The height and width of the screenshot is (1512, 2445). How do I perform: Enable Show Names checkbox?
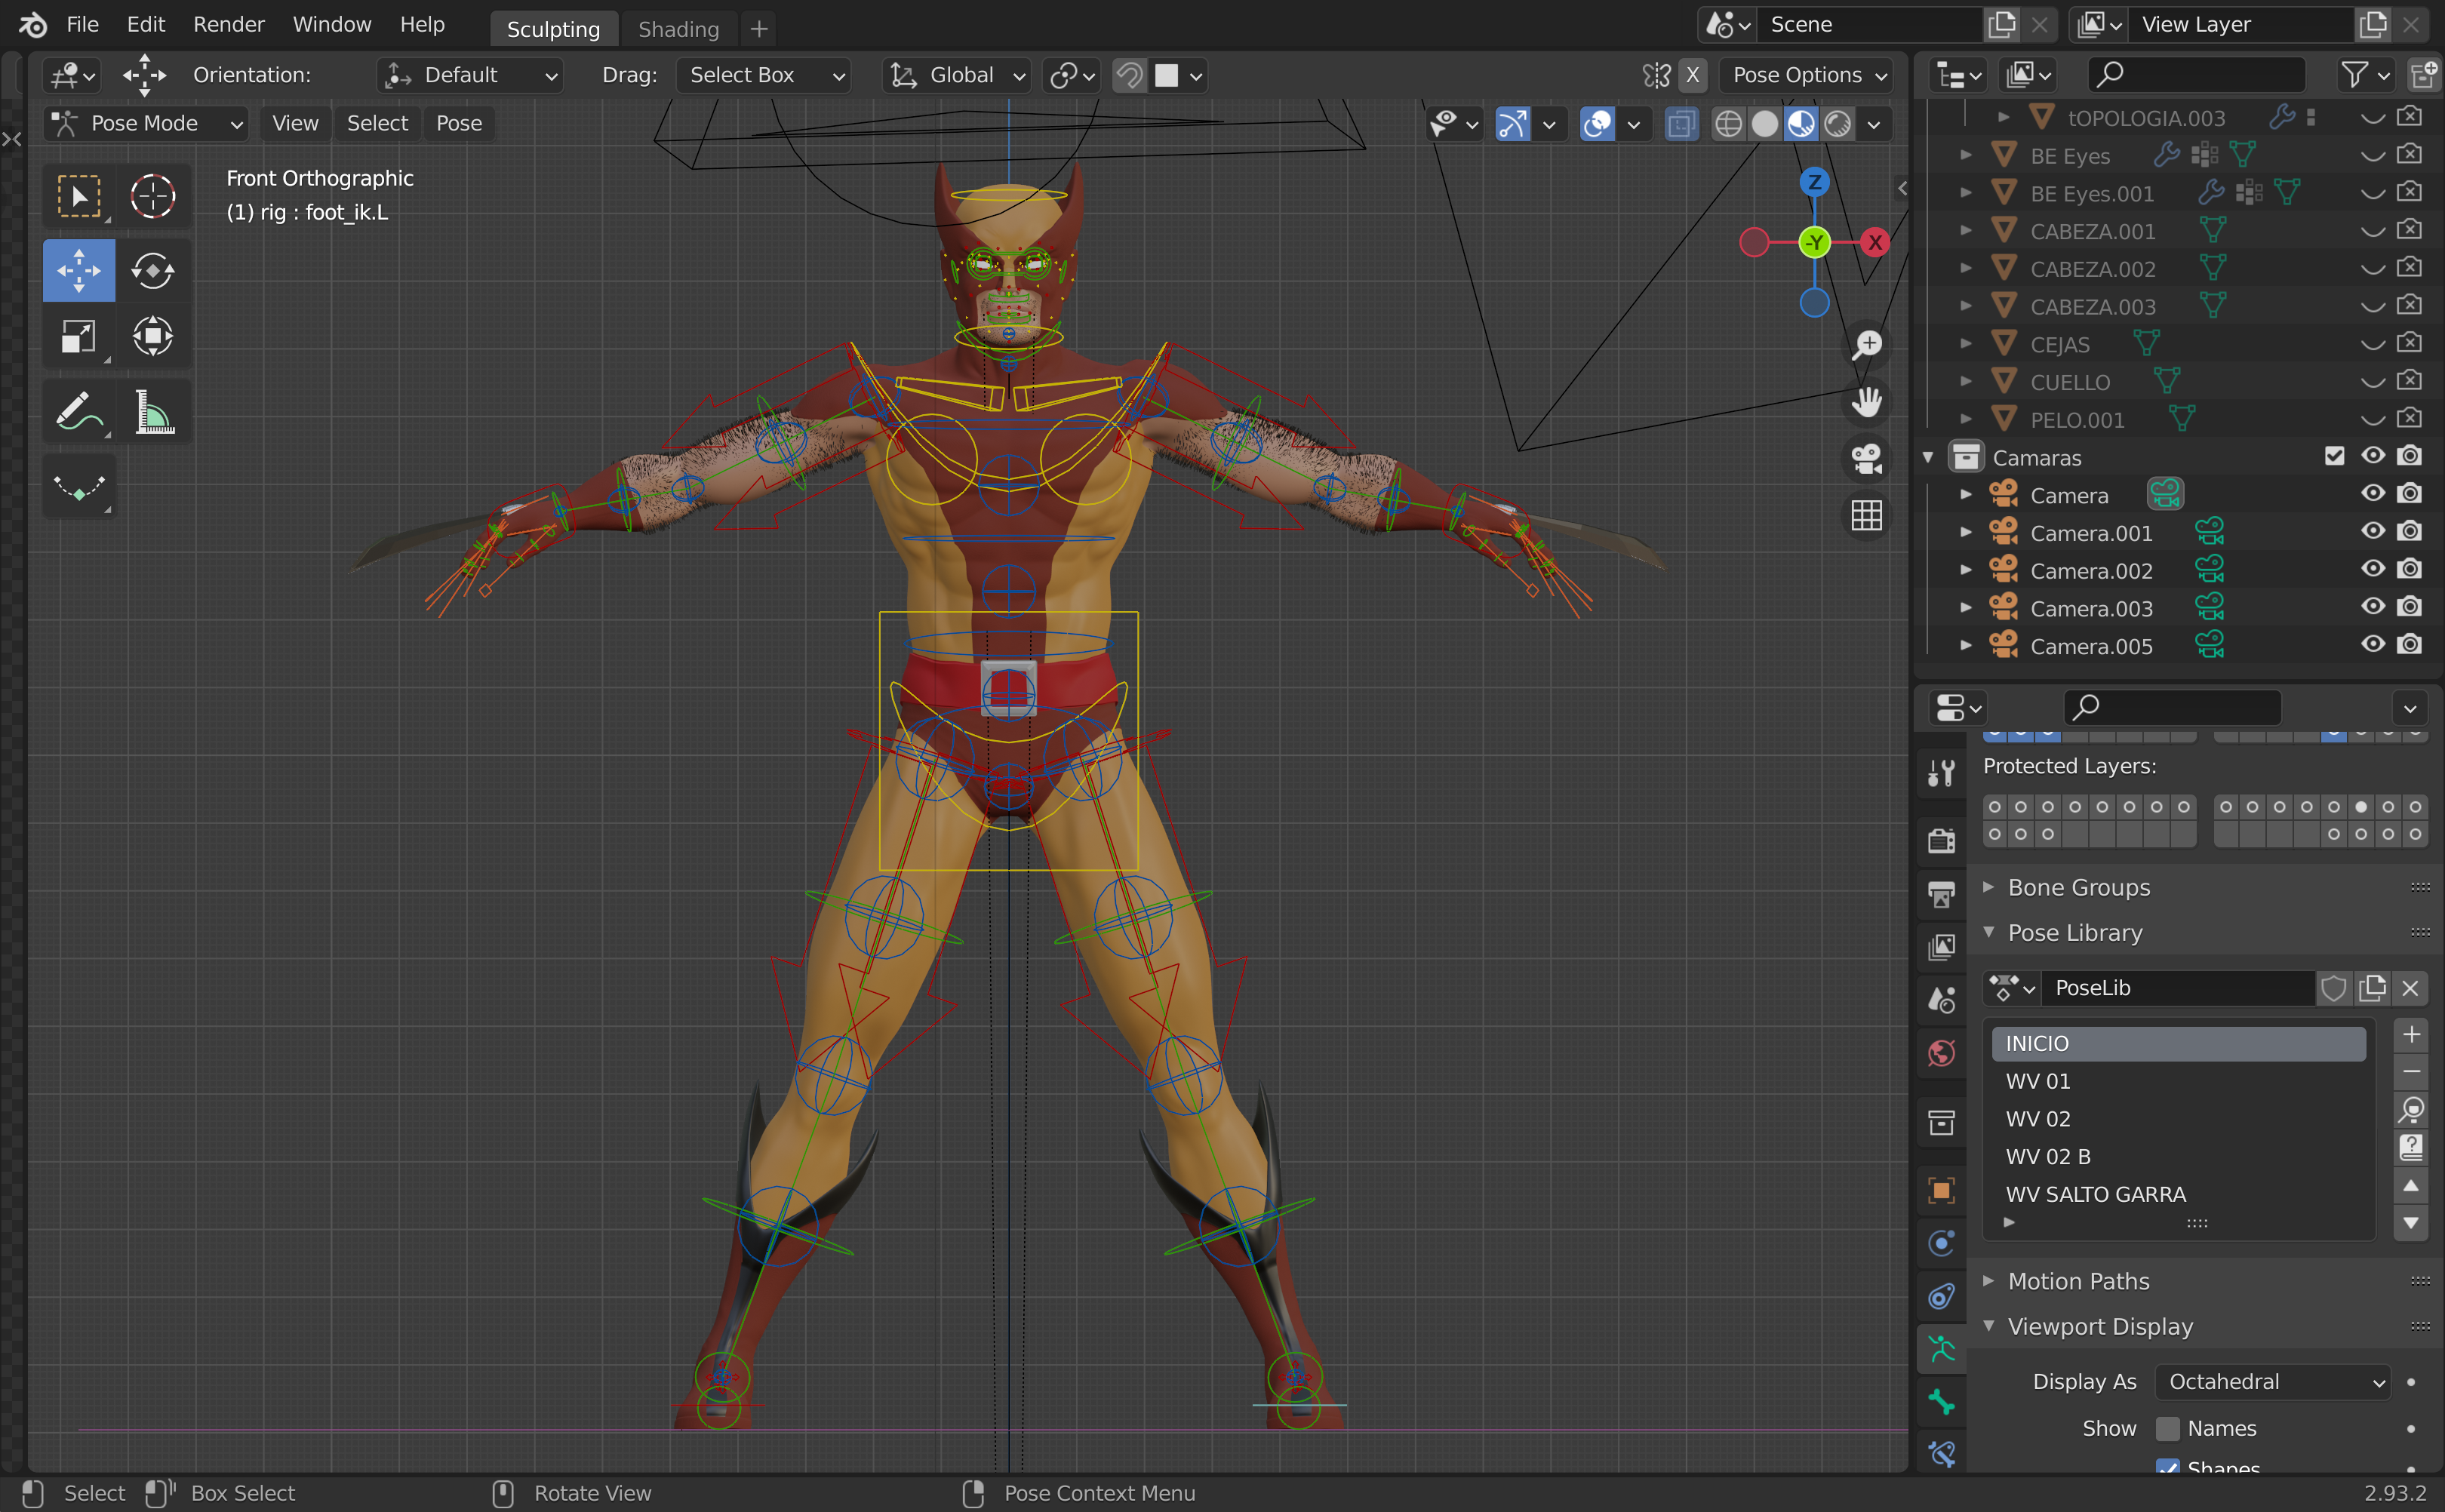[2167, 1428]
